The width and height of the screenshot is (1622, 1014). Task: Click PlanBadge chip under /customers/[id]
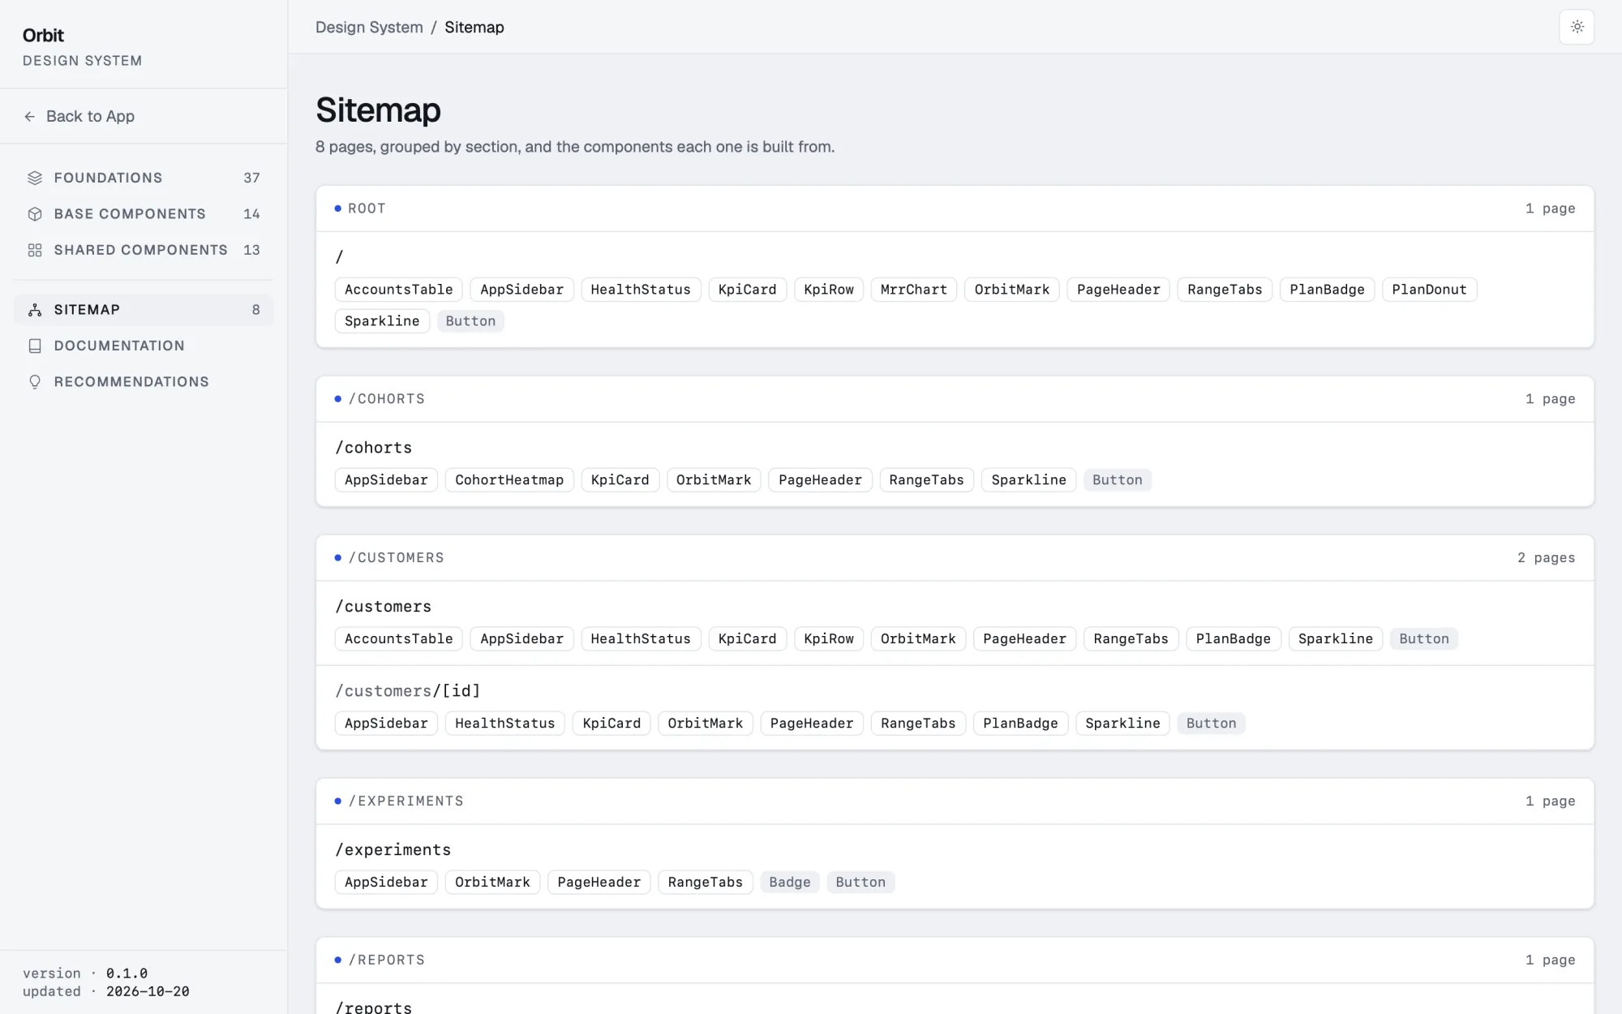pos(1020,724)
